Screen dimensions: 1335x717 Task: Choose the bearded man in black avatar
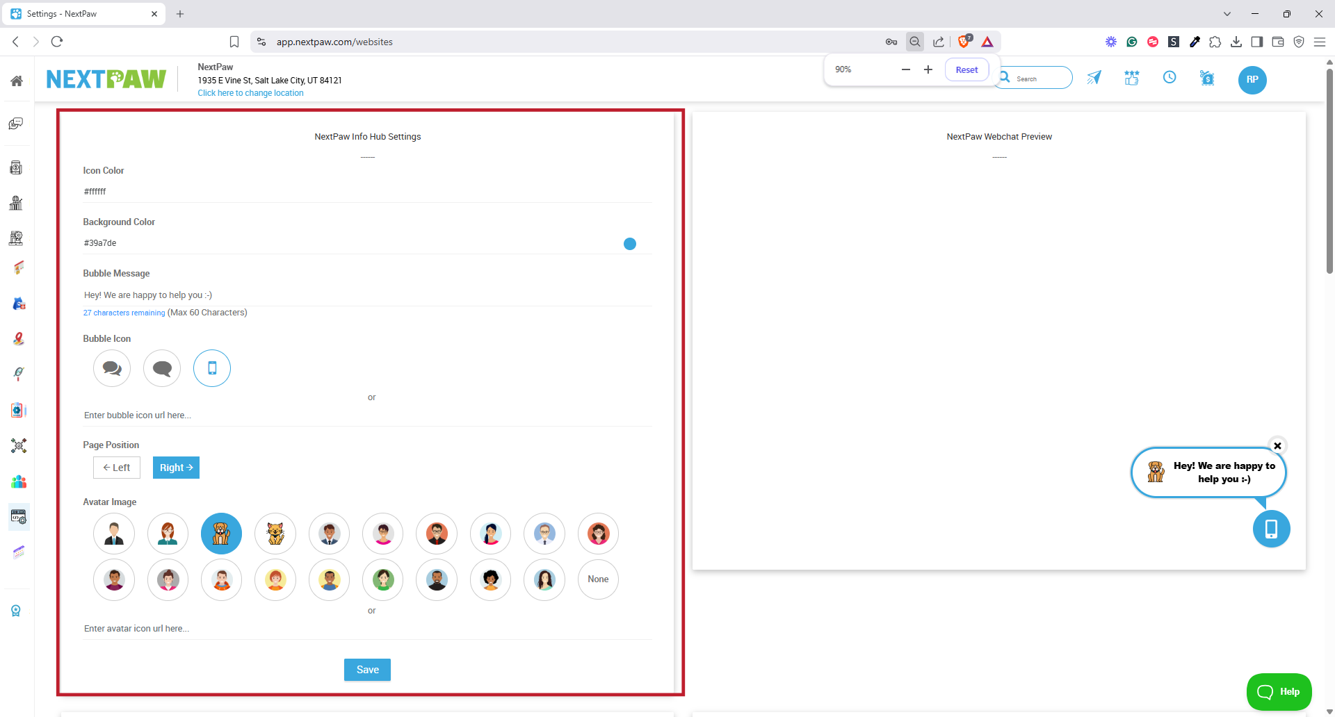[x=437, y=579]
